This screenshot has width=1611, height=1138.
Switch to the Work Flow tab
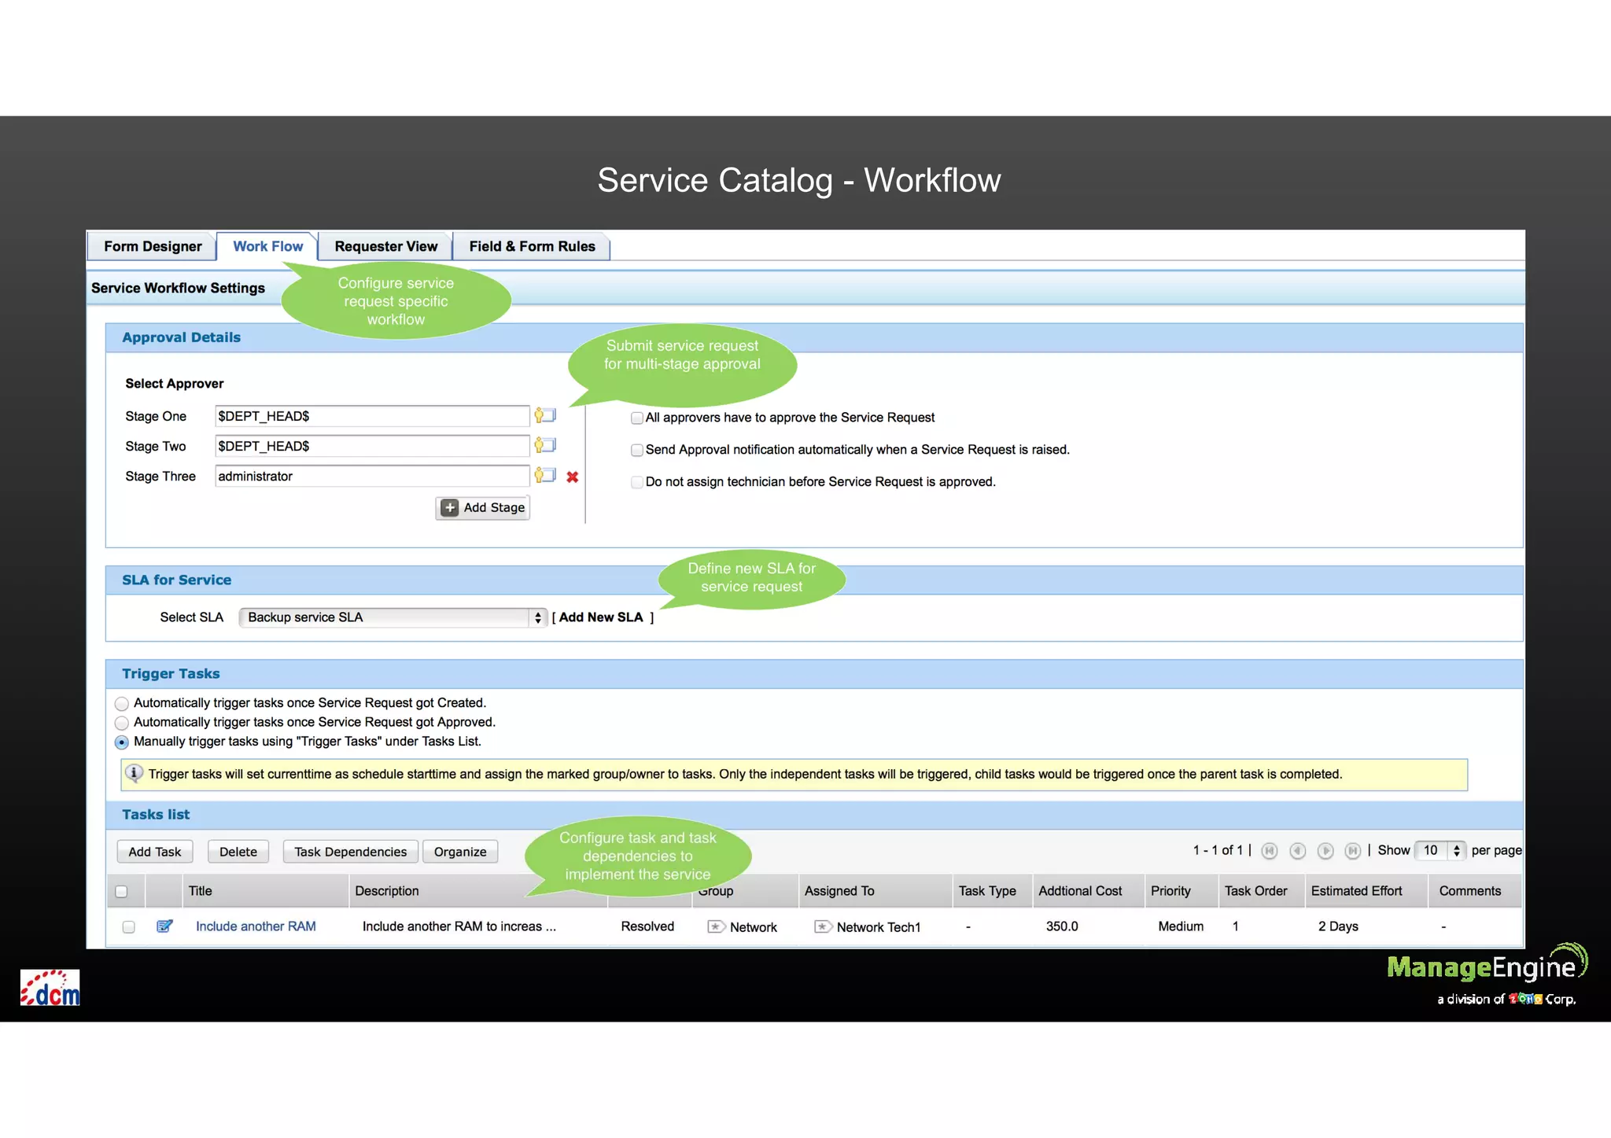coord(267,246)
